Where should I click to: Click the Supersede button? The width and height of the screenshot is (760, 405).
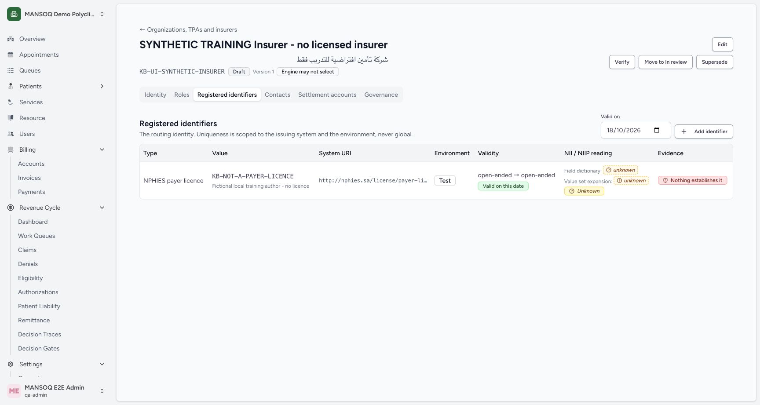coord(715,62)
